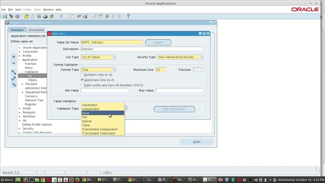
Task: Click the Validation Type dropdown arrow
Action: (x=127, y=109)
